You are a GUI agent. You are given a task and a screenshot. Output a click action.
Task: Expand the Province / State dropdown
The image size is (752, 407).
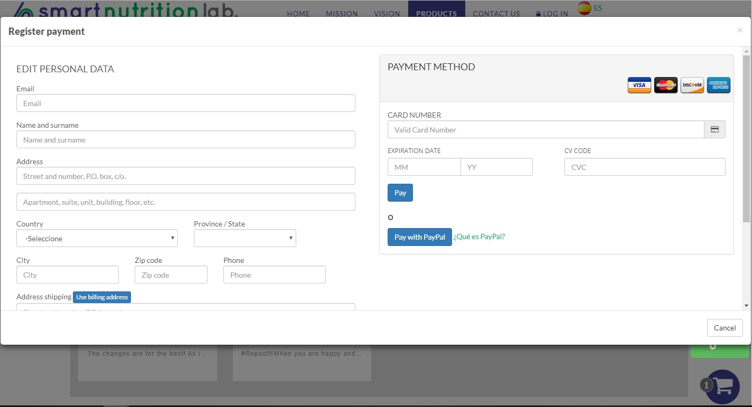click(245, 239)
